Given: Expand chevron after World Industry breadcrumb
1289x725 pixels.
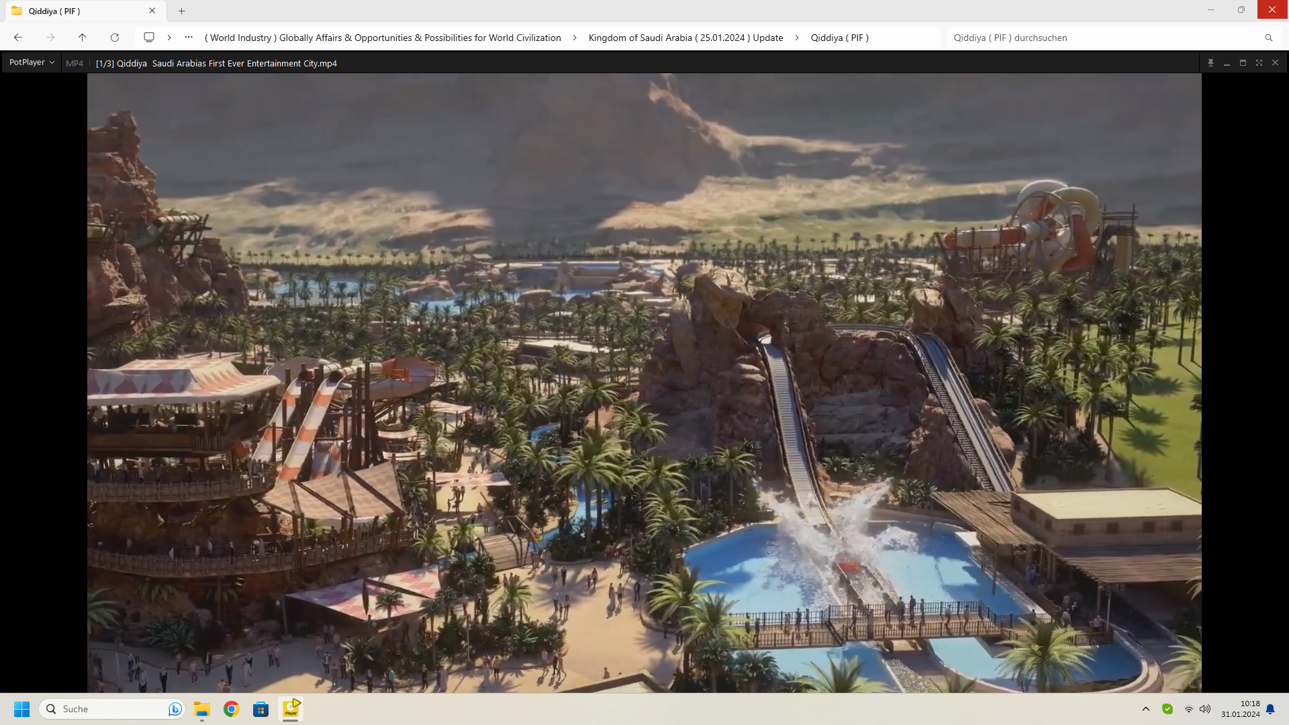Looking at the screenshot, I should click(575, 38).
